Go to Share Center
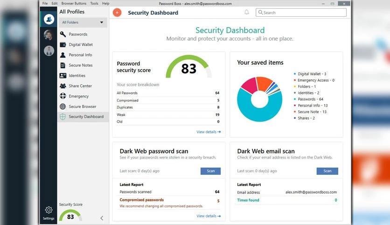390x225 pixels. 80,86
